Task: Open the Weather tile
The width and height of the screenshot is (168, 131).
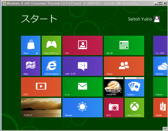Action: pyautogui.click(x=82, y=107)
